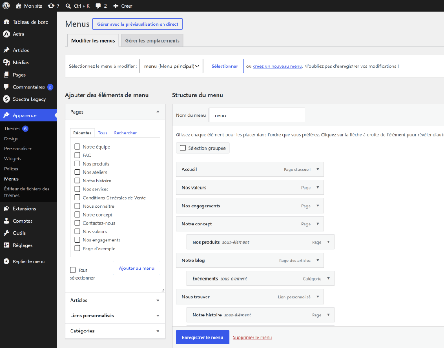Select the Conditions Générales de Vente checkbox
444x348 pixels.
pyautogui.click(x=77, y=197)
